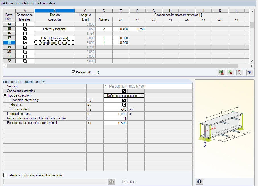The image size is (258, 186).
Task: Open the Tipo de coacción dropdown
Action: 142,96
